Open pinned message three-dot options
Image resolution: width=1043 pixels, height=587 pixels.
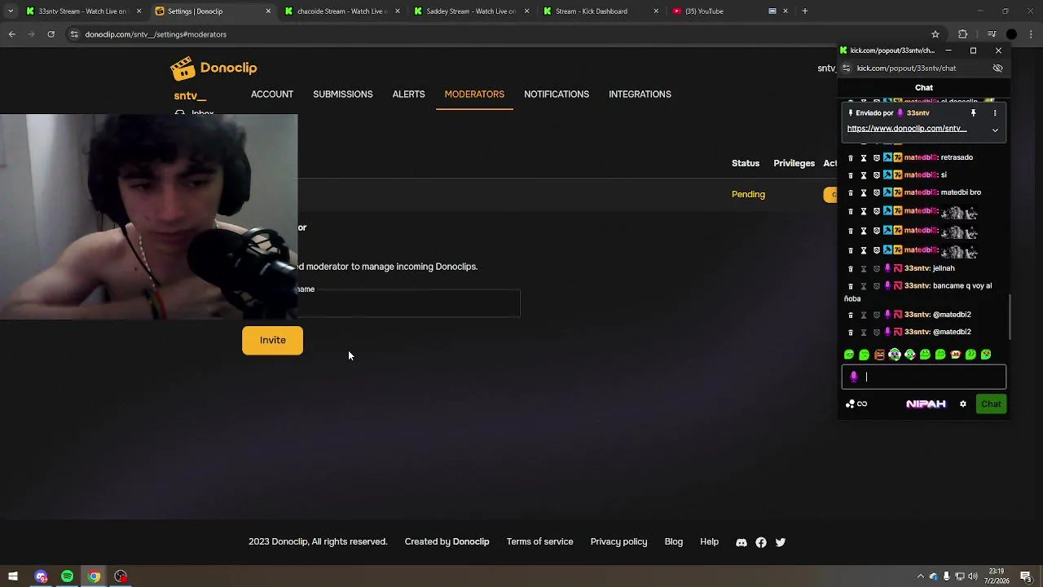995,113
